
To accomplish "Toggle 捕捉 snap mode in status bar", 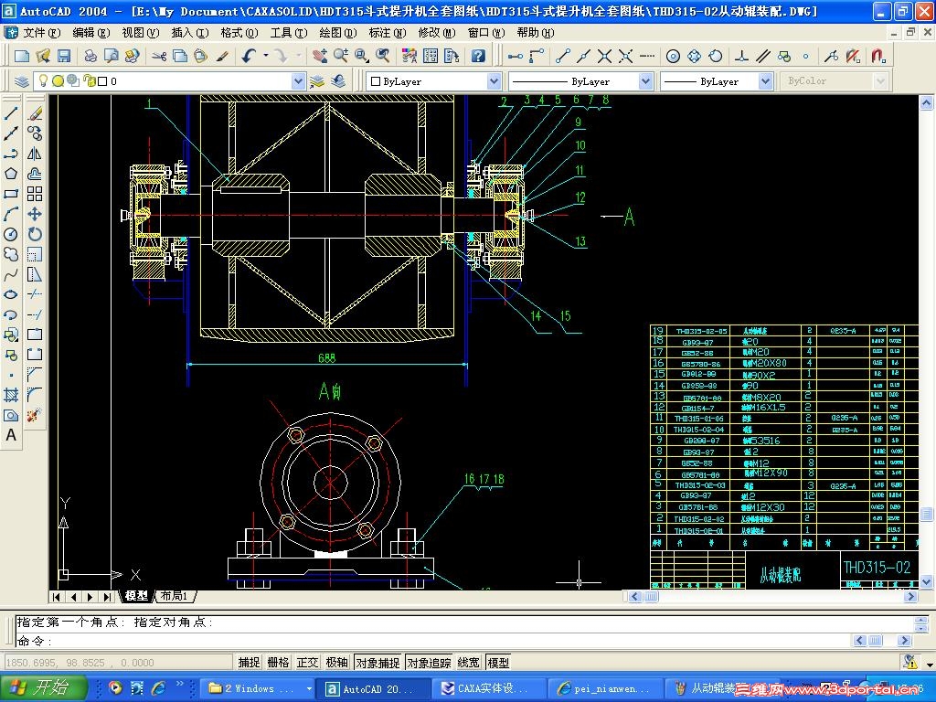I will click(249, 663).
